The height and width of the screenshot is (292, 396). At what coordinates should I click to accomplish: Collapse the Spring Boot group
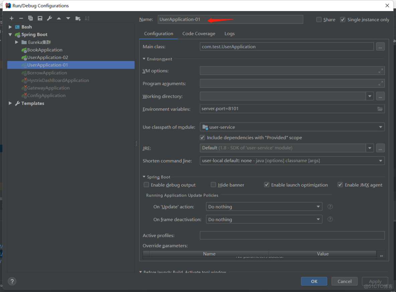point(10,34)
